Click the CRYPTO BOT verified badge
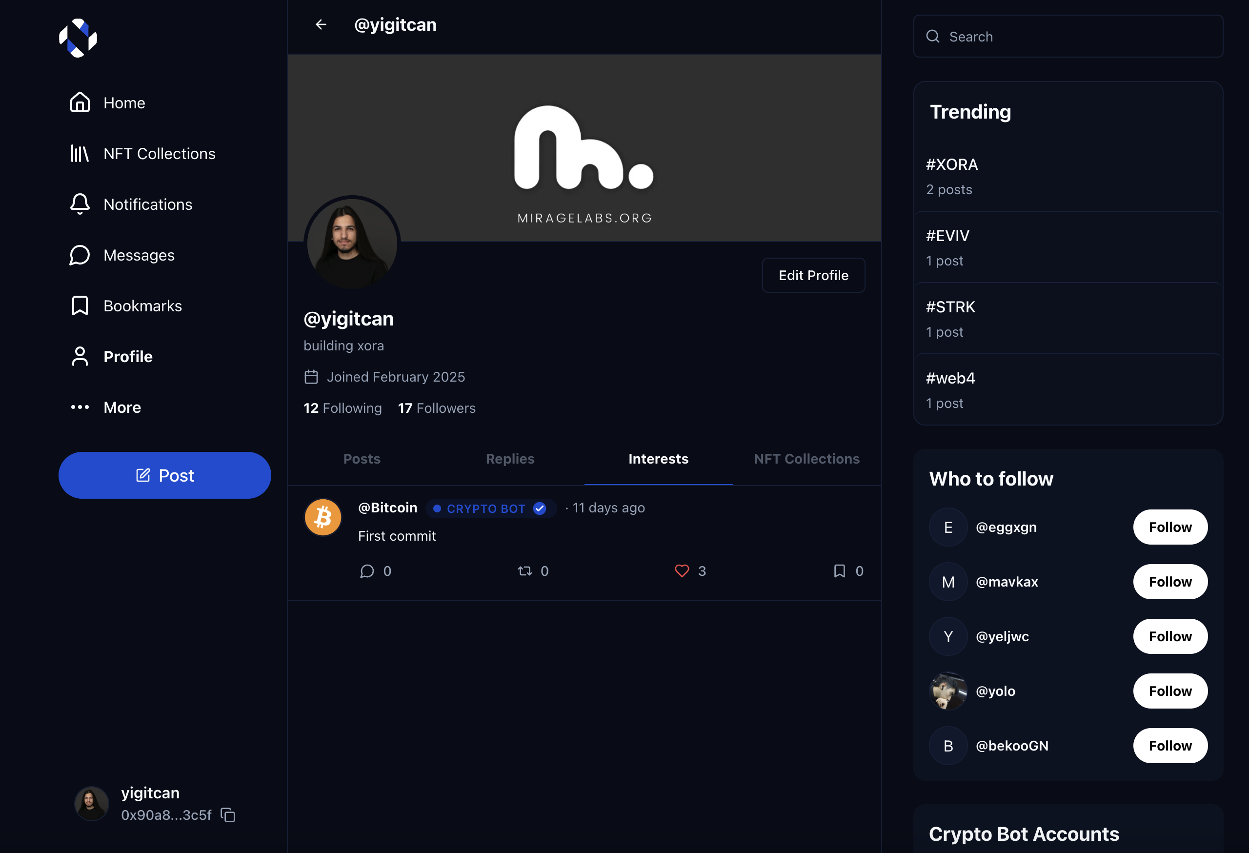 (x=491, y=508)
